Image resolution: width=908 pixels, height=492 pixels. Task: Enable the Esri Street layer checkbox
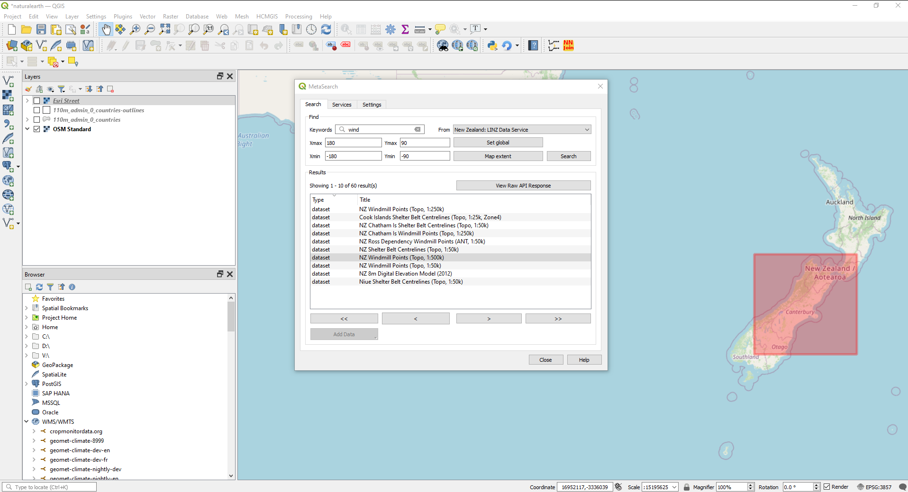click(37, 101)
